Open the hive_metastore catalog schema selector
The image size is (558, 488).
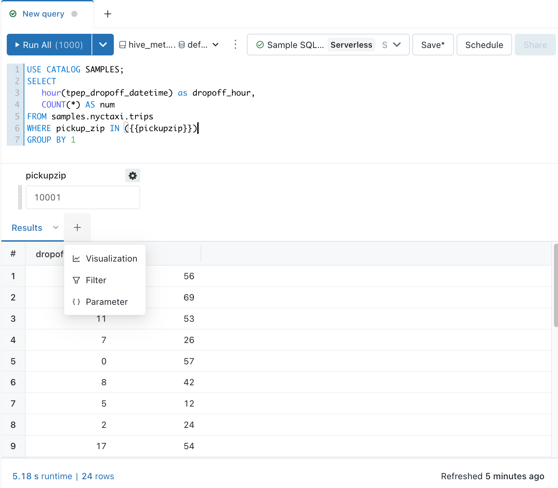point(169,45)
